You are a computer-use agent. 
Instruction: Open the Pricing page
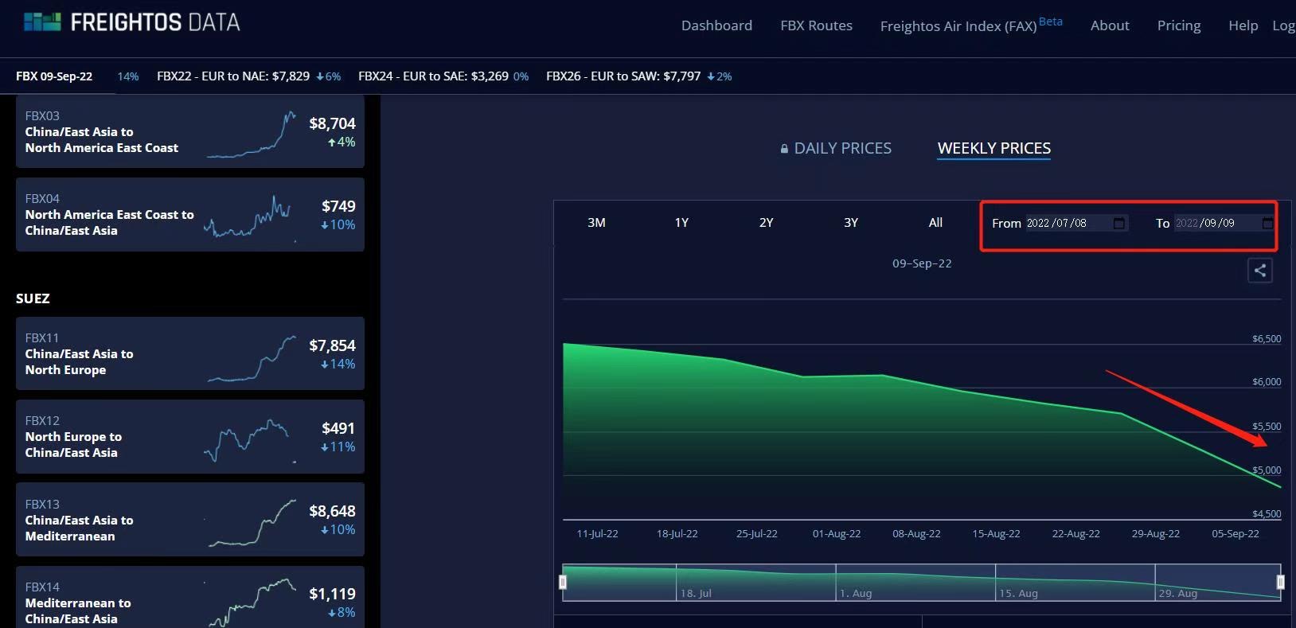point(1179,25)
